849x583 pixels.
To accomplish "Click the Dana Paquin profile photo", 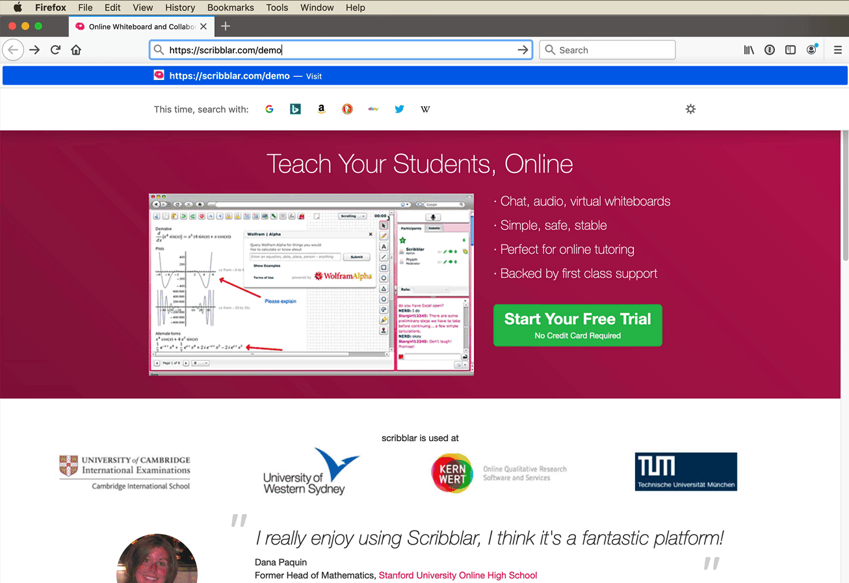I will [x=157, y=558].
